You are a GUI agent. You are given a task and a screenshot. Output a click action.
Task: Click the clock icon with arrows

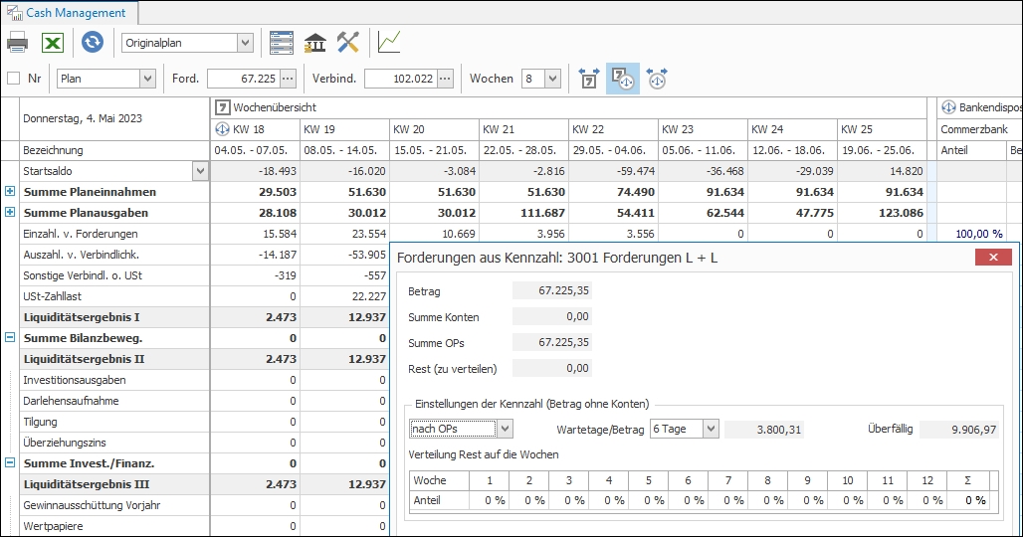[657, 79]
